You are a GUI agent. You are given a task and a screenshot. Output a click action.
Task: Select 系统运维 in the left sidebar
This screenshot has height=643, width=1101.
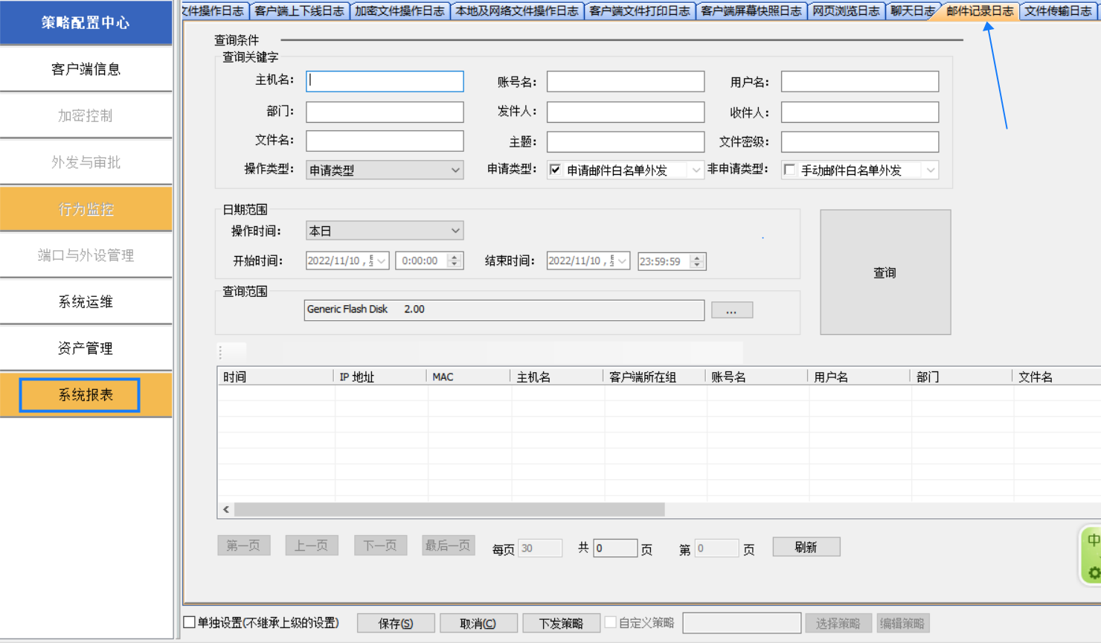86,302
